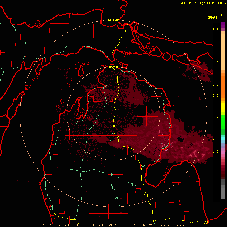Select the 5.0 scale value
The height and width of the screenshot is (227, 227).
coord(216,96)
